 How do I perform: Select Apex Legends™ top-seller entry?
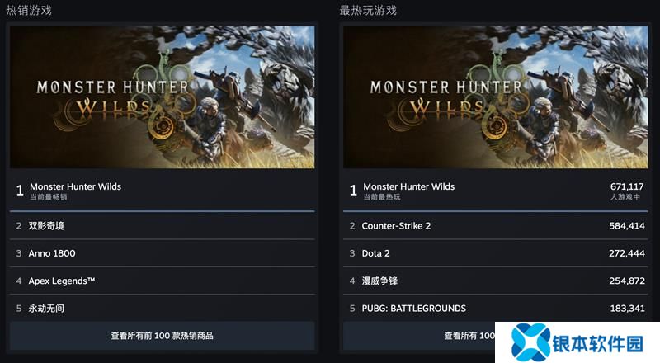[x=162, y=280]
